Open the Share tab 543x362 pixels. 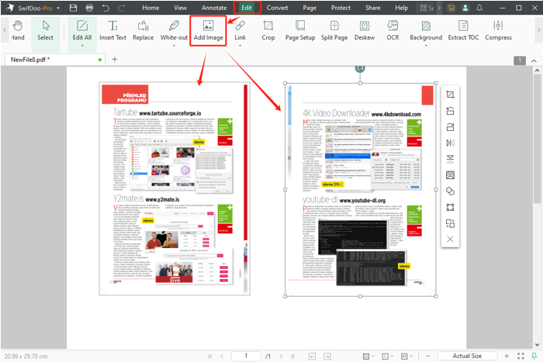pos(372,8)
